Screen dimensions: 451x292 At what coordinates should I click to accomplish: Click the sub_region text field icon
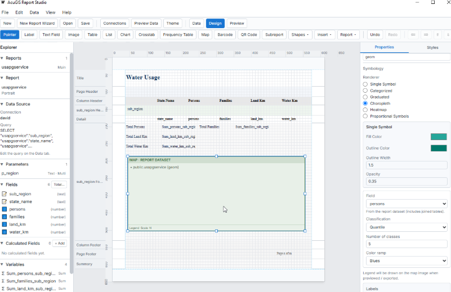point(5,194)
